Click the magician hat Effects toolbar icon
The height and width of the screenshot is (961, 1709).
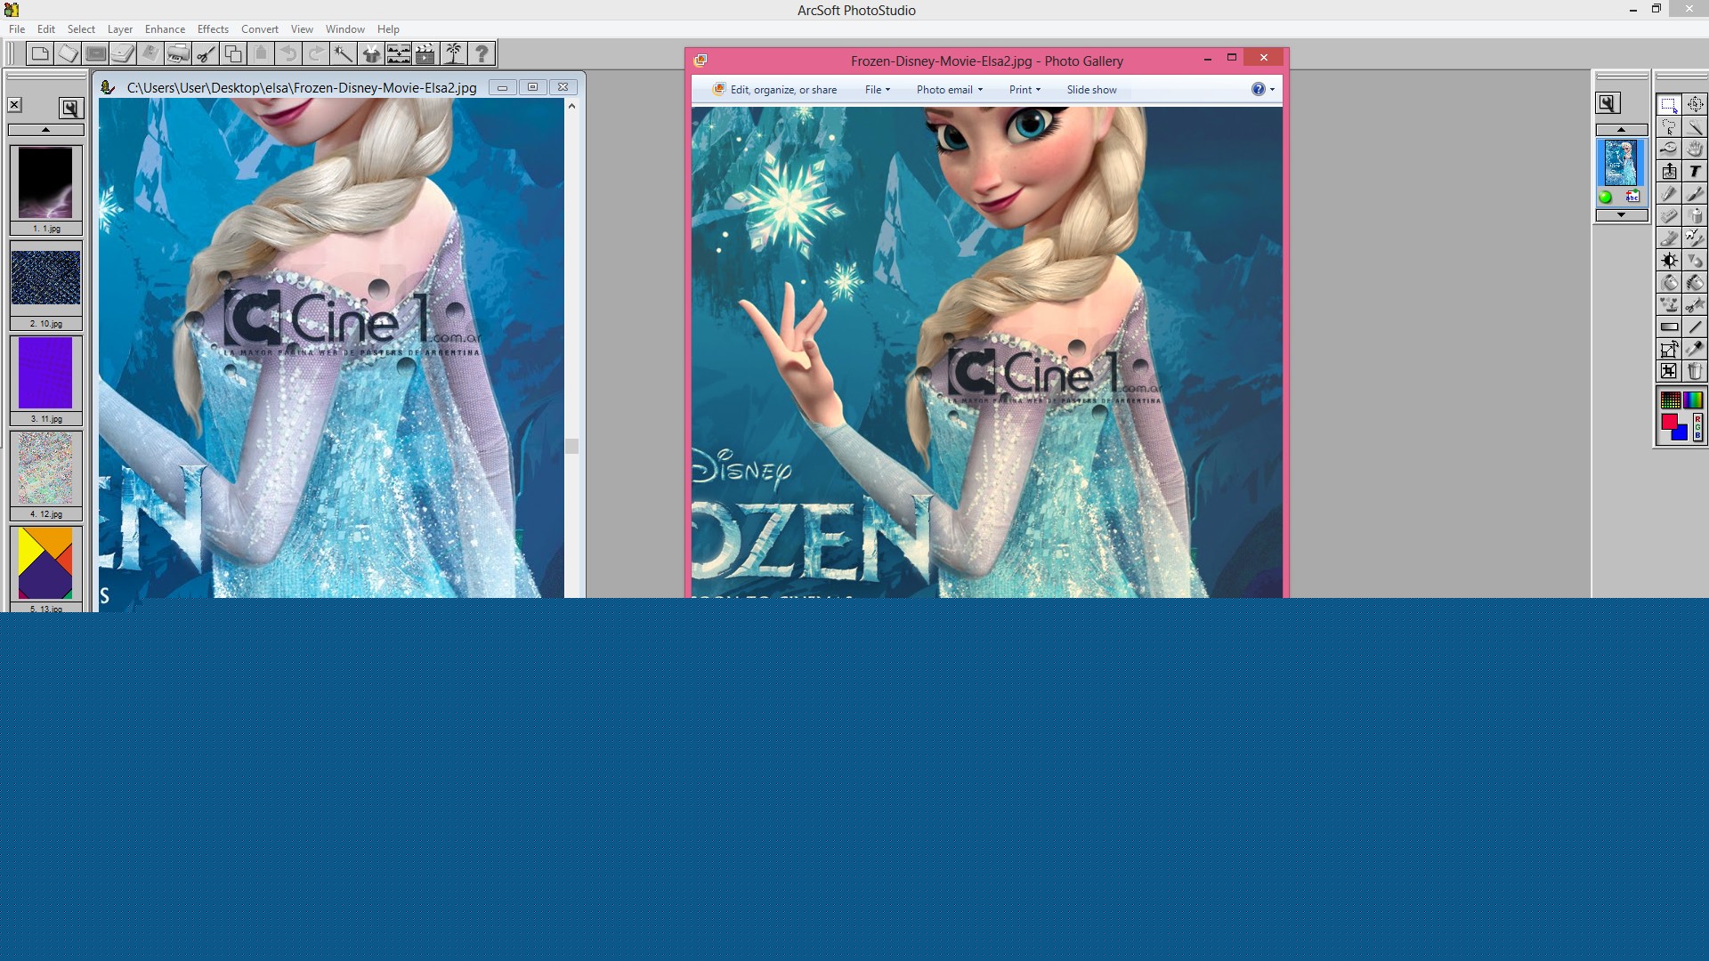click(x=371, y=53)
